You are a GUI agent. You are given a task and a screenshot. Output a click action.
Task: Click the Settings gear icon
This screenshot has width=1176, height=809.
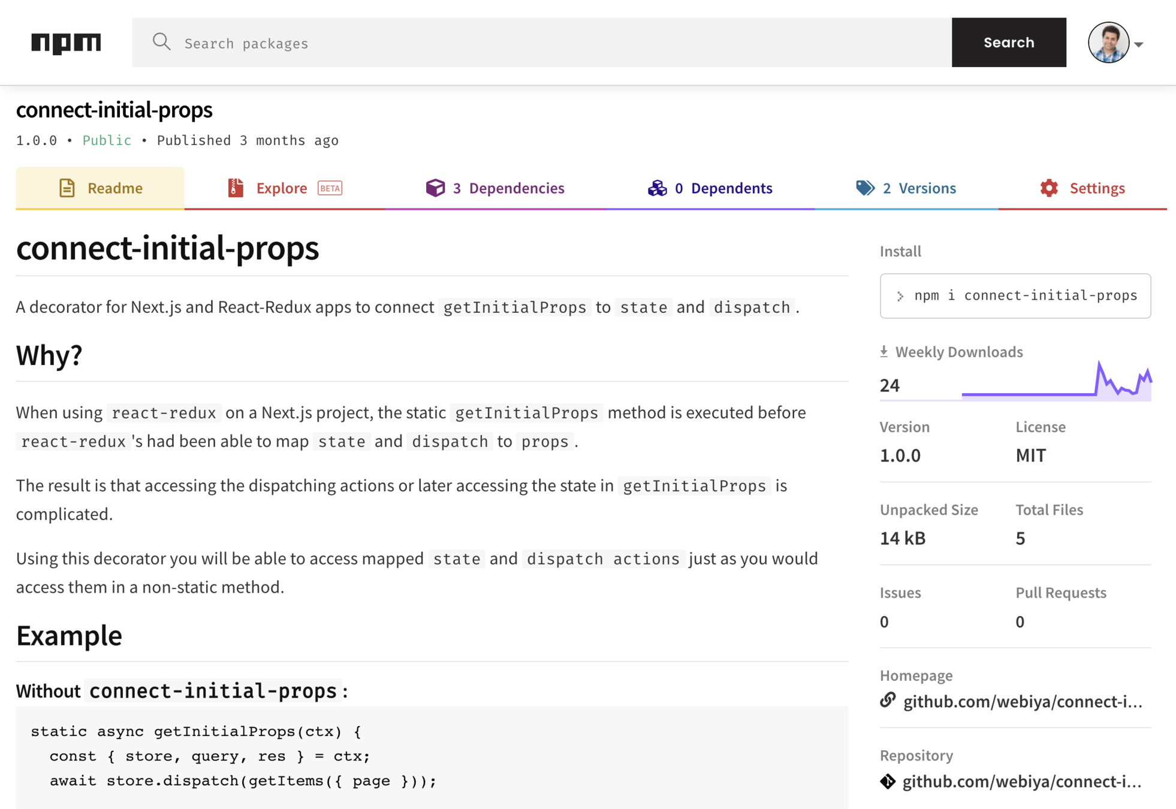[x=1049, y=188]
